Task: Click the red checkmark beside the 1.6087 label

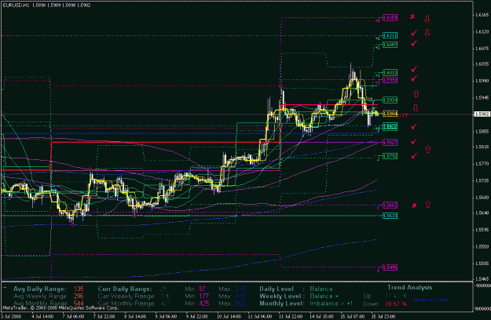Action: pyautogui.click(x=414, y=43)
